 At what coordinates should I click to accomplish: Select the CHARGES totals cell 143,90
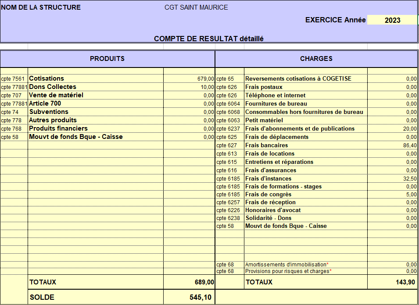[x=392, y=282]
